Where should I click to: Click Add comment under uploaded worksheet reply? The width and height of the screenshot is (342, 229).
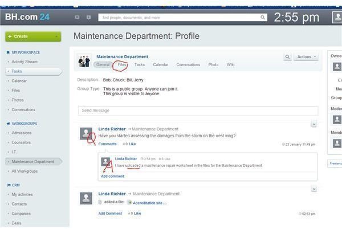click(x=112, y=176)
